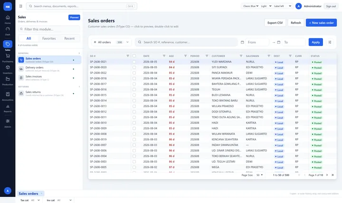342x203 pixels.
Task: Filter the Age column
Action: click(x=185, y=56)
